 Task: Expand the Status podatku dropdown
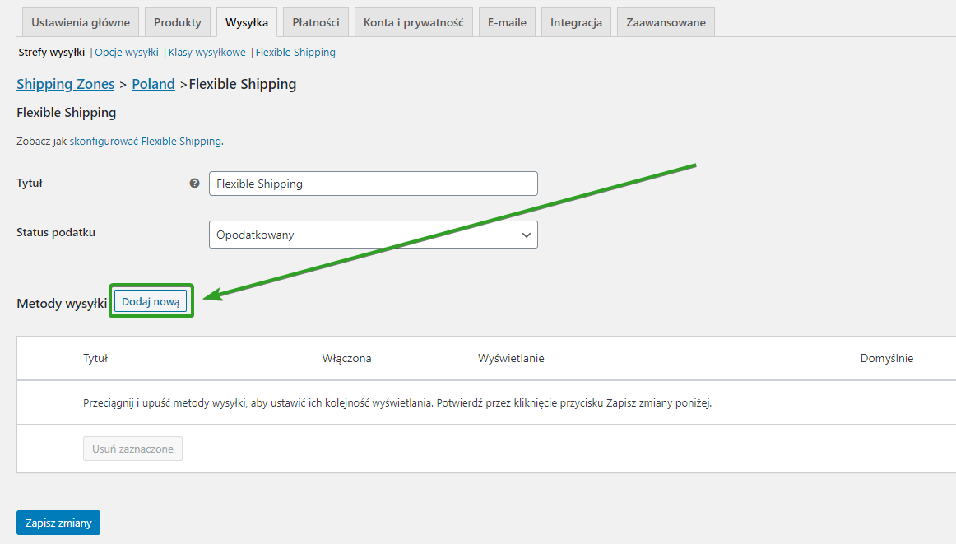click(x=374, y=235)
